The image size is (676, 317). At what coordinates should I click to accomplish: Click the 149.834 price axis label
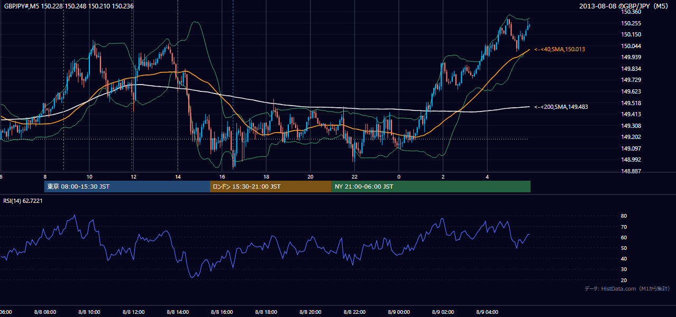(x=631, y=69)
